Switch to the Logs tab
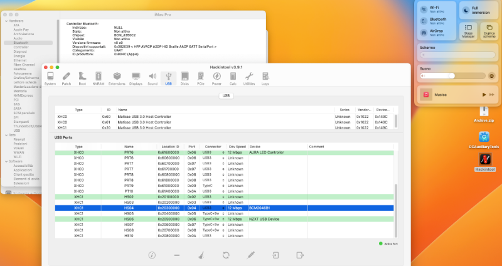 pyautogui.click(x=265, y=78)
